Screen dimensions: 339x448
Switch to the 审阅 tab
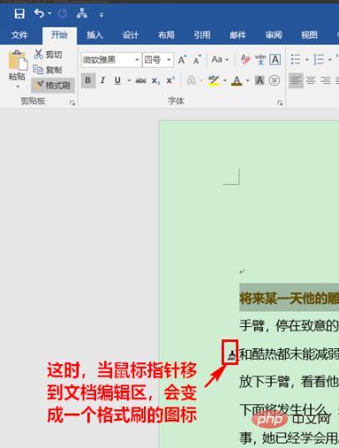274,35
